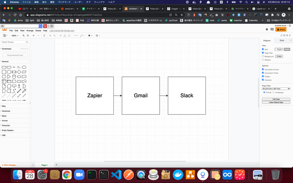Pick the parallelogram shape in General palette
293x183 pixels.
click(24, 72)
